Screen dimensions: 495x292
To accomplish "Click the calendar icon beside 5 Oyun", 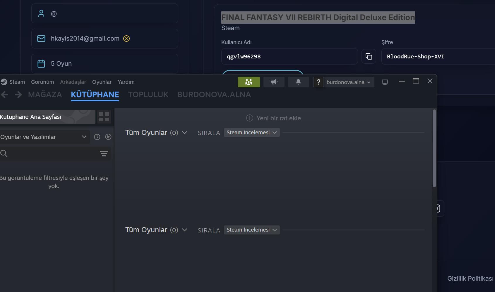I will pyautogui.click(x=41, y=64).
